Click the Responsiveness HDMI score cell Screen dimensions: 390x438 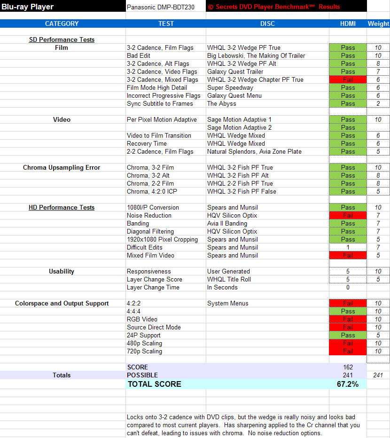tap(348, 271)
